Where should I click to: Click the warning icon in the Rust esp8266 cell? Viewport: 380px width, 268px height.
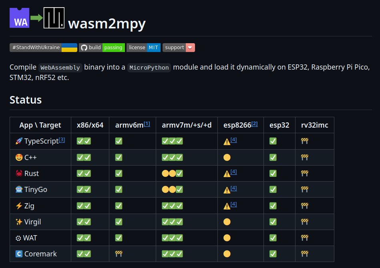coord(227,174)
